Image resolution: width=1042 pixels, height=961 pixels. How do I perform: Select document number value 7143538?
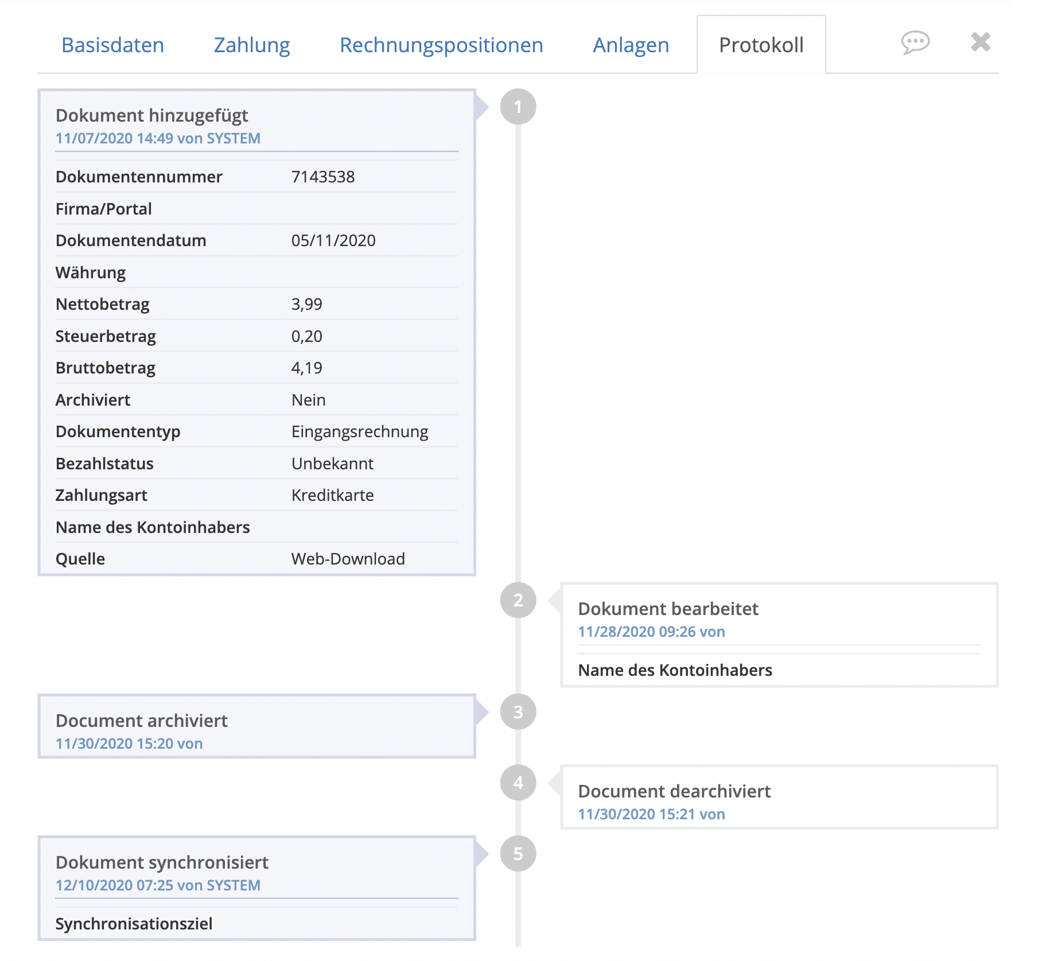(x=323, y=177)
